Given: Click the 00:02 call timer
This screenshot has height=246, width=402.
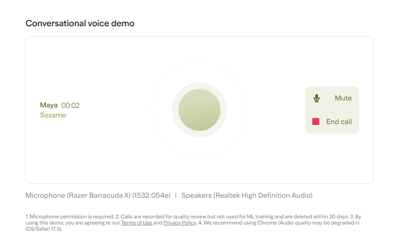Looking at the screenshot, I should (x=71, y=106).
